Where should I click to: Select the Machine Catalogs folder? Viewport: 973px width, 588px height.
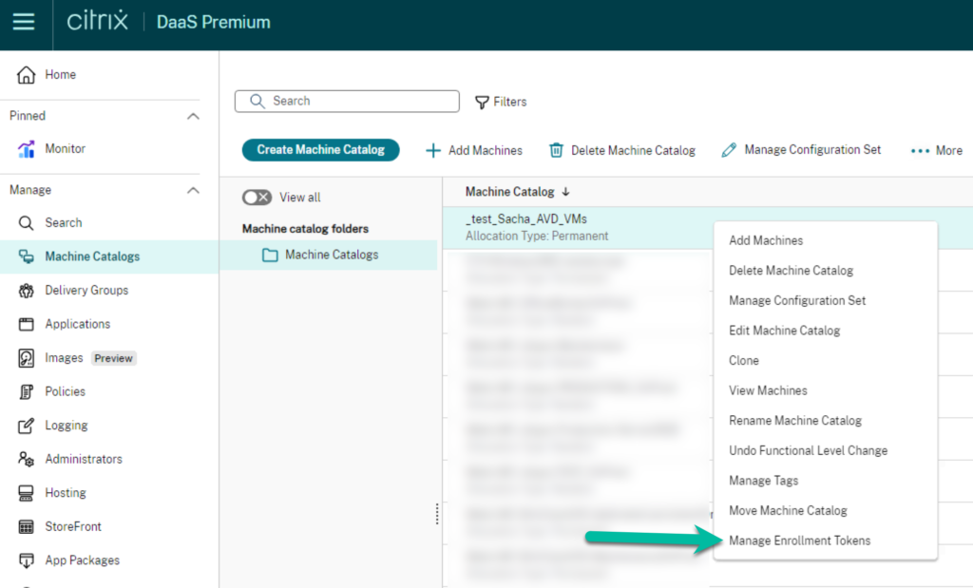click(331, 255)
